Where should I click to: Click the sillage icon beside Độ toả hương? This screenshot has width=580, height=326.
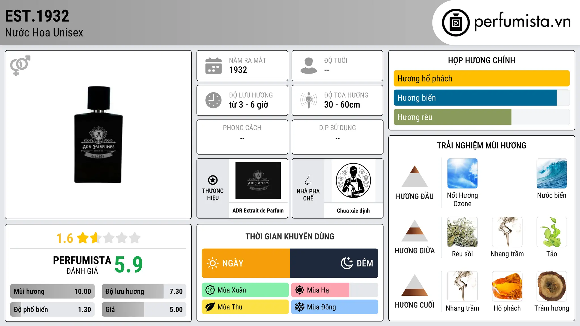(308, 100)
